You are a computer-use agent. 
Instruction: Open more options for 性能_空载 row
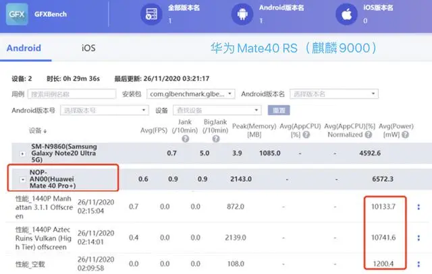418,264
